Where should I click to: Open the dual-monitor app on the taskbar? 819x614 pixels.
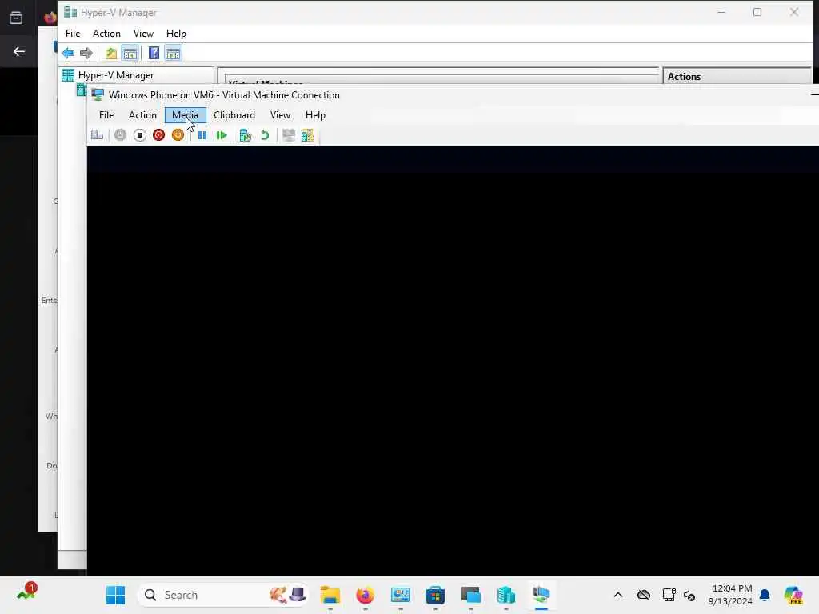[x=470, y=595]
